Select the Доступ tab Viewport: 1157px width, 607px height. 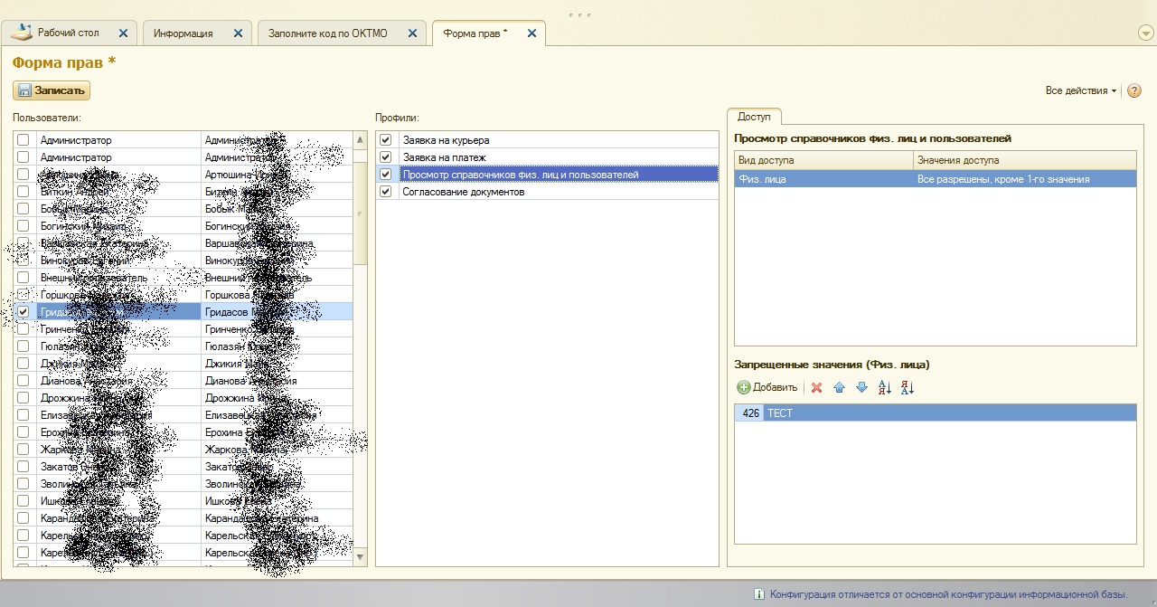[x=754, y=117]
